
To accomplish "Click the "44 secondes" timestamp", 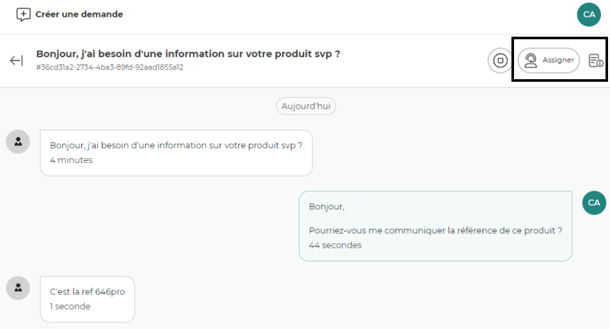I will tap(335, 245).
